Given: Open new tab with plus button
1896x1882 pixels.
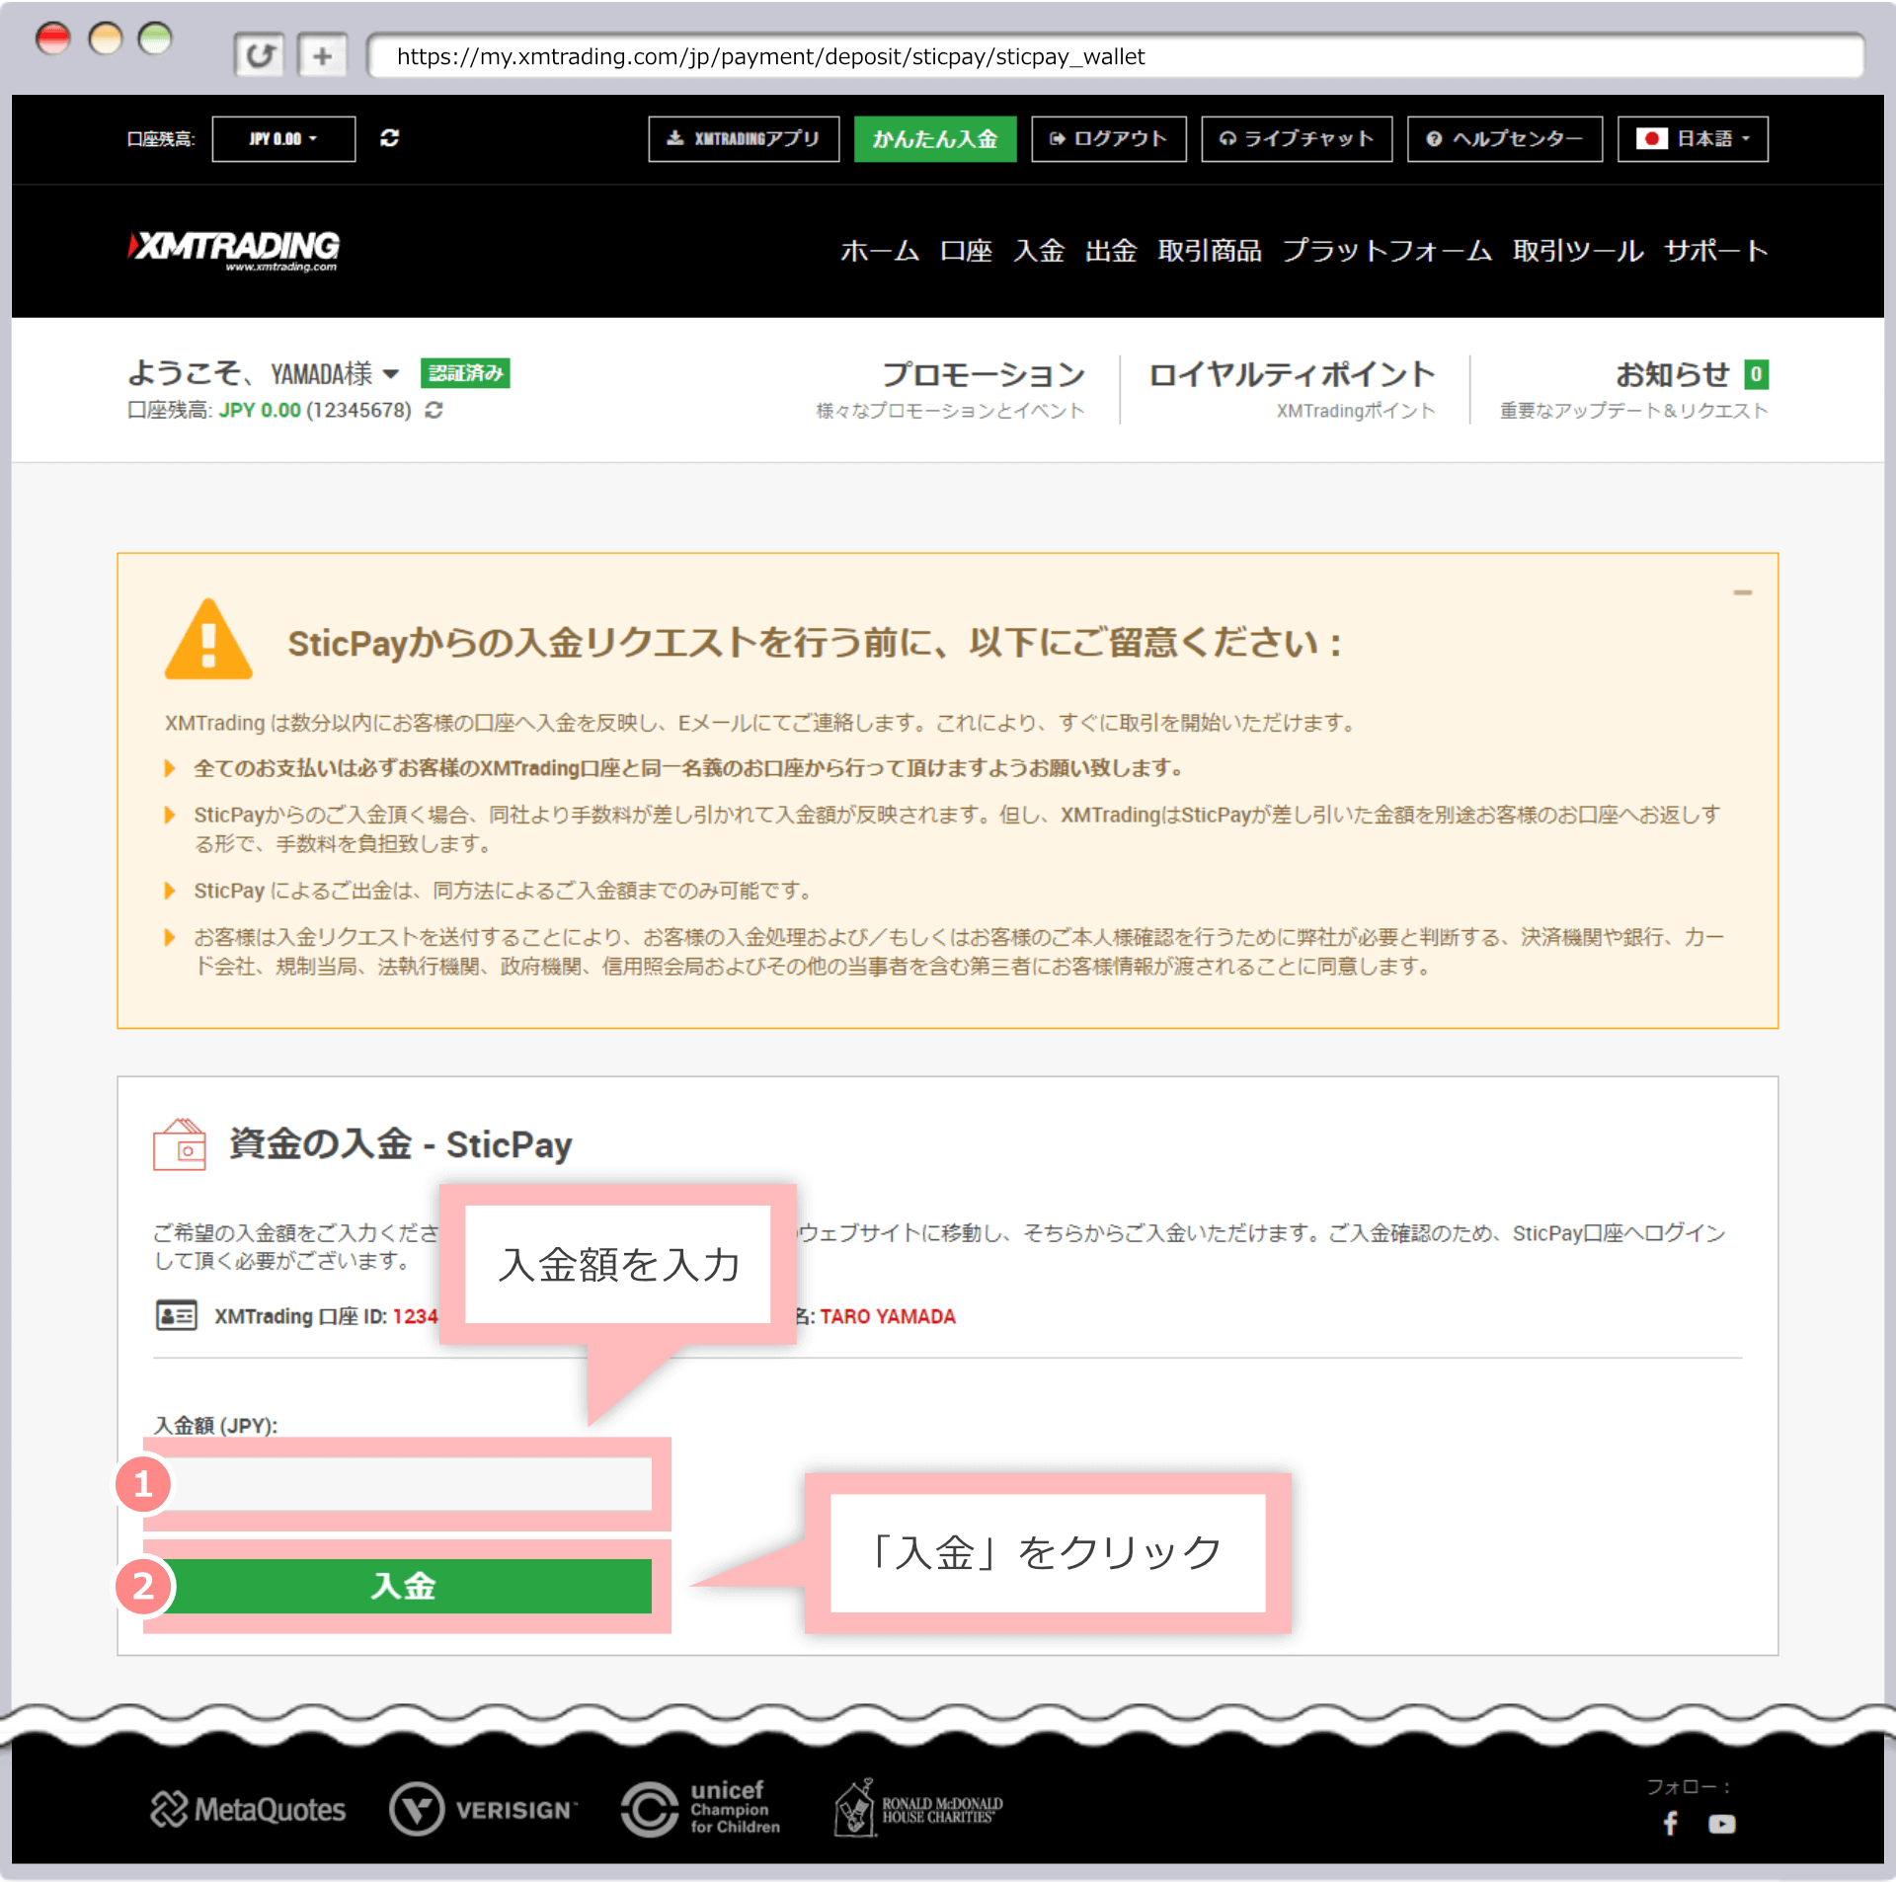Looking at the screenshot, I should [322, 55].
